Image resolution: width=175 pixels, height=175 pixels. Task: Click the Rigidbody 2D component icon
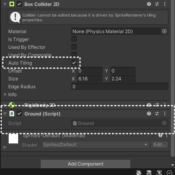pos(12,105)
